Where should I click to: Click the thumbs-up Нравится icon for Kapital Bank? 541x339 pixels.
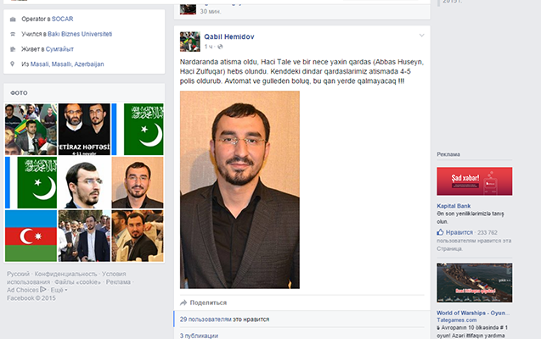coord(440,232)
